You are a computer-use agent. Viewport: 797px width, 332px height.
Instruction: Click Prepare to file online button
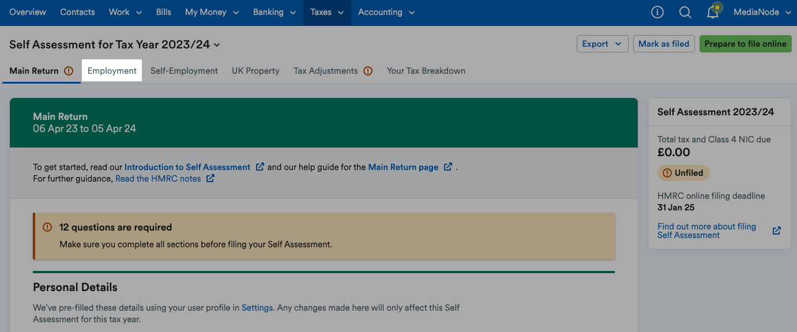pos(745,44)
